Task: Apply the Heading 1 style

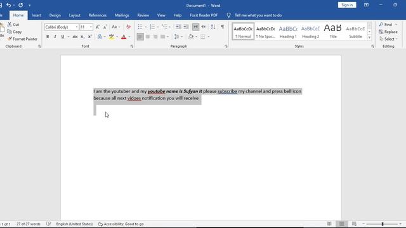Action: 288,32
